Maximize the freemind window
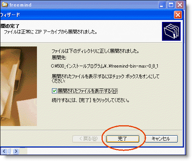Image resolution: width=192 pixels, height=161 pixels. click(x=171, y=5)
